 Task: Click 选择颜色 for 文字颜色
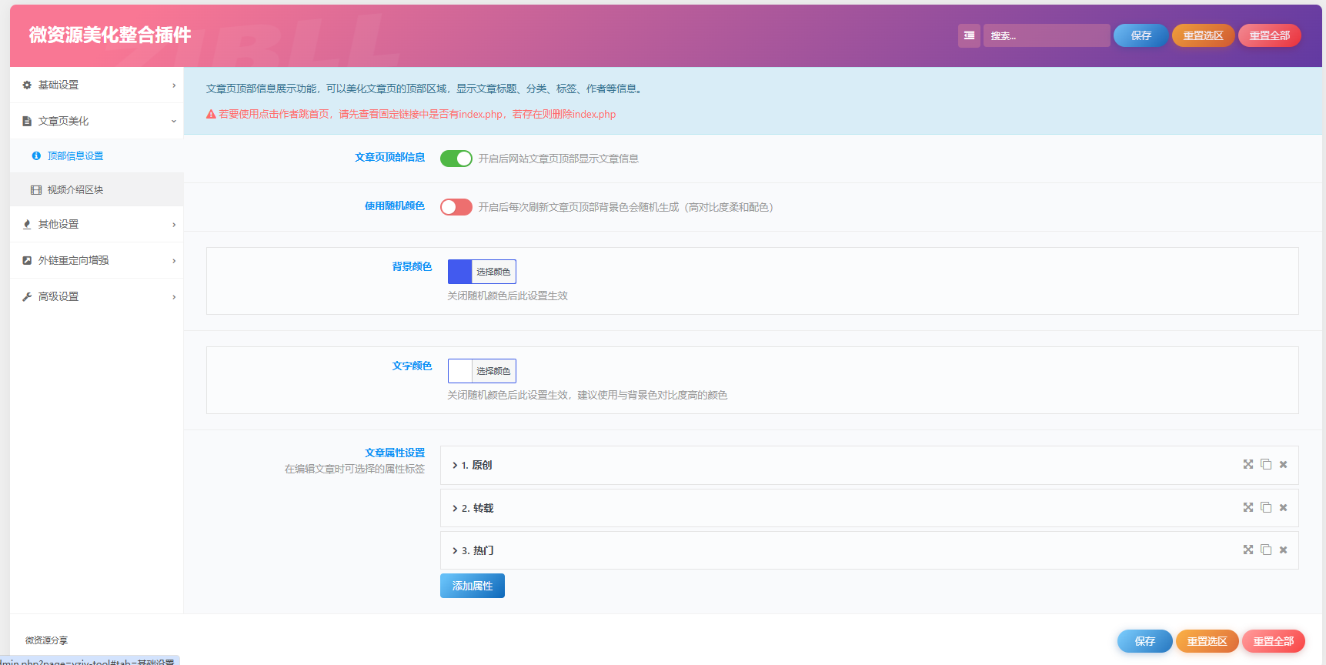(x=493, y=371)
